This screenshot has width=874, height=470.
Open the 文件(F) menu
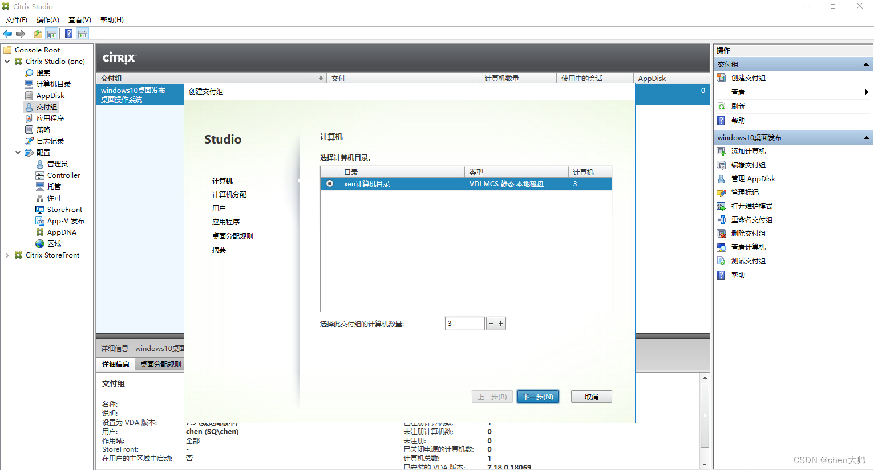[x=17, y=20]
